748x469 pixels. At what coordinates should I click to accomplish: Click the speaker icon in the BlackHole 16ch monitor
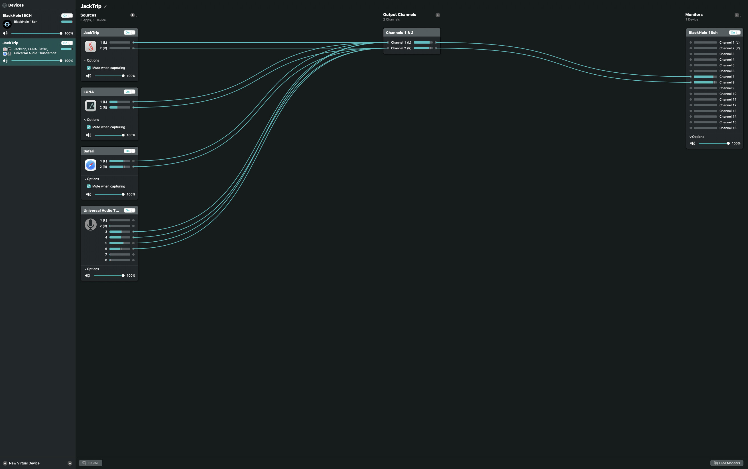point(692,143)
